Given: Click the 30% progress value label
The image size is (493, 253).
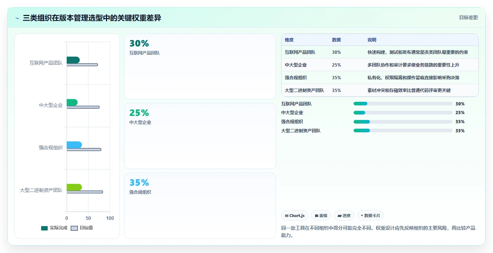Looking at the screenshot, I should [x=460, y=104].
